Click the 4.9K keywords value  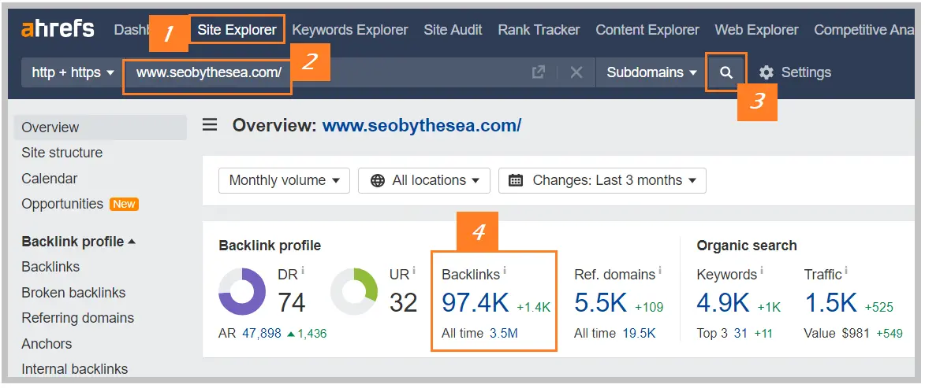[x=722, y=303]
